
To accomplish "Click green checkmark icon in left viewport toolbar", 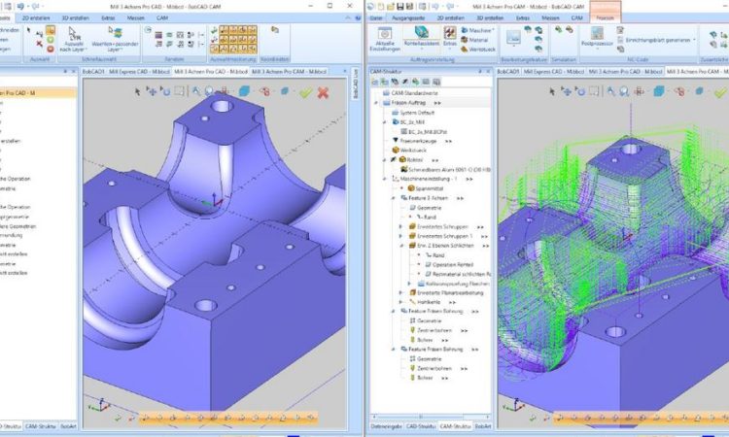I will tap(307, 92).
